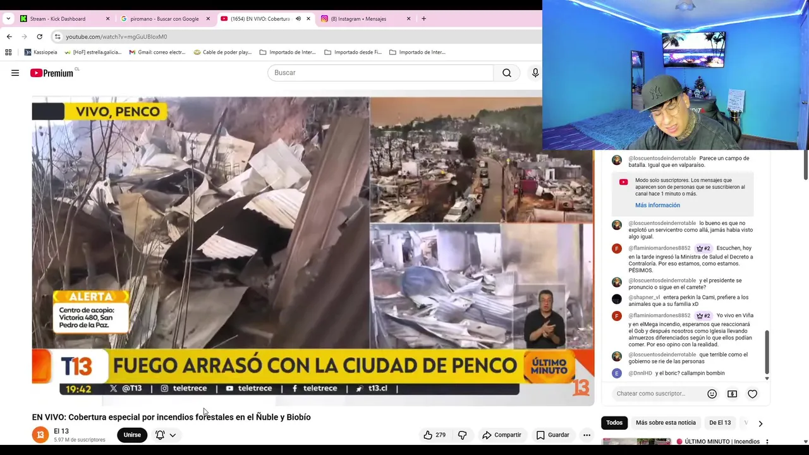Show more filter chips with right arrow
Image resolution: width=809 pixels, height=455 pixels.
tap(760, 423)
